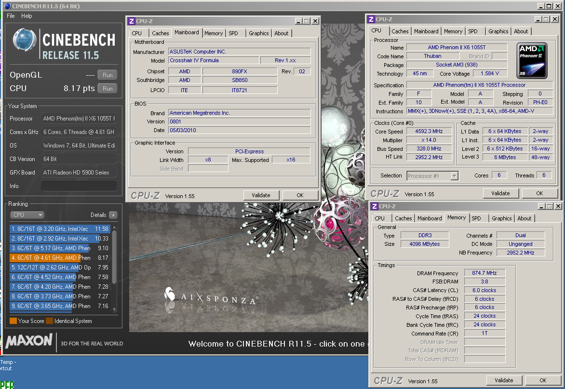565x389 pixels.
Task: Open Caches tab in the Memory CPU-Z window
Action: pos(403,218)
